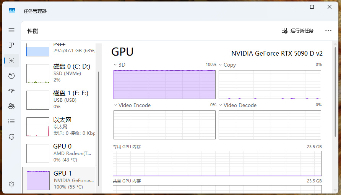Select the Performance page icon
This screenshot has height=195, width=341.
11,61
